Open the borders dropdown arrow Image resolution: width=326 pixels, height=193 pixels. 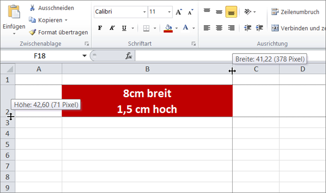155,28
